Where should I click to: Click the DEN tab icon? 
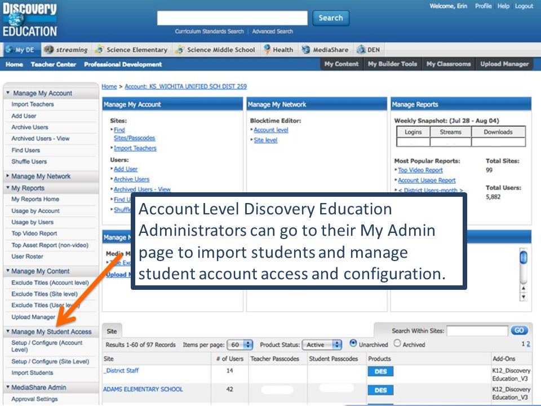361,50
